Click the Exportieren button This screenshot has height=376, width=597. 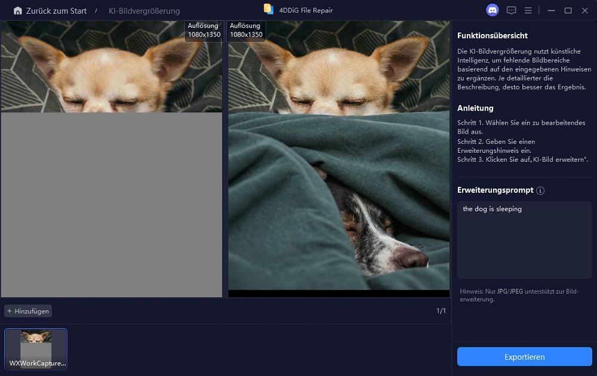tap(524, 356)
